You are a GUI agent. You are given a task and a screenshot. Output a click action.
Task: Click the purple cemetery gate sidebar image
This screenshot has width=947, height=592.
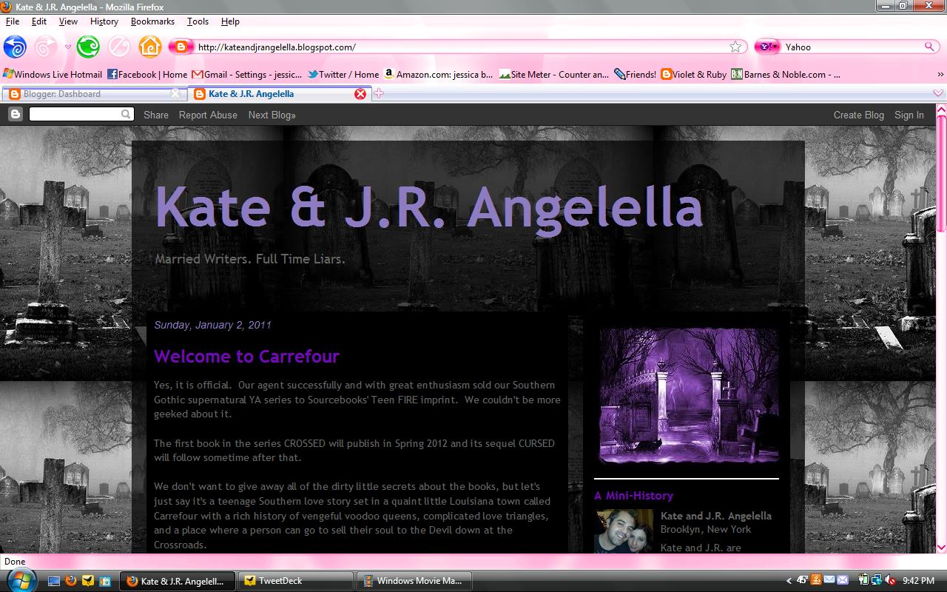pos(687,396)
